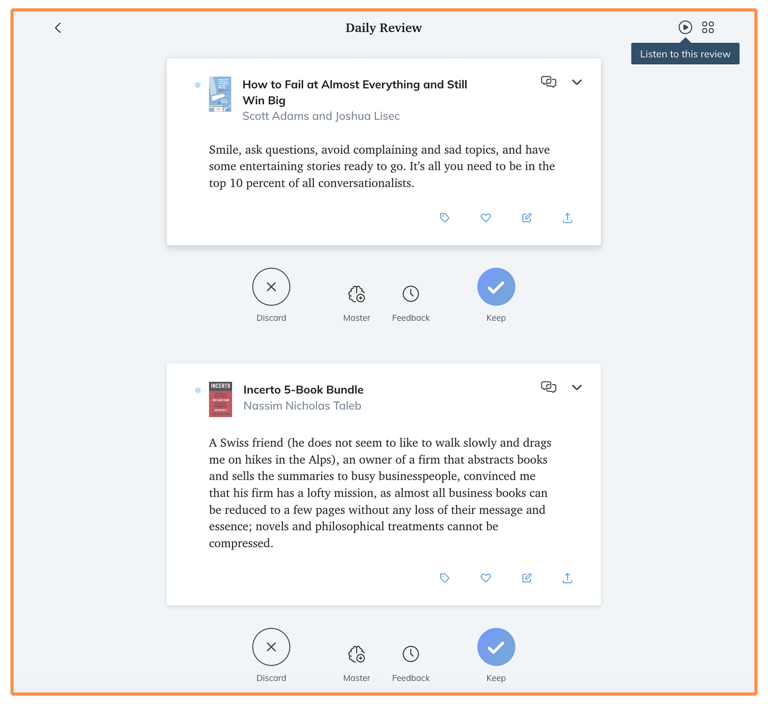Open chat icon on How to Fail card
This screenshot has width=768, height=704.
pos(549,82)
